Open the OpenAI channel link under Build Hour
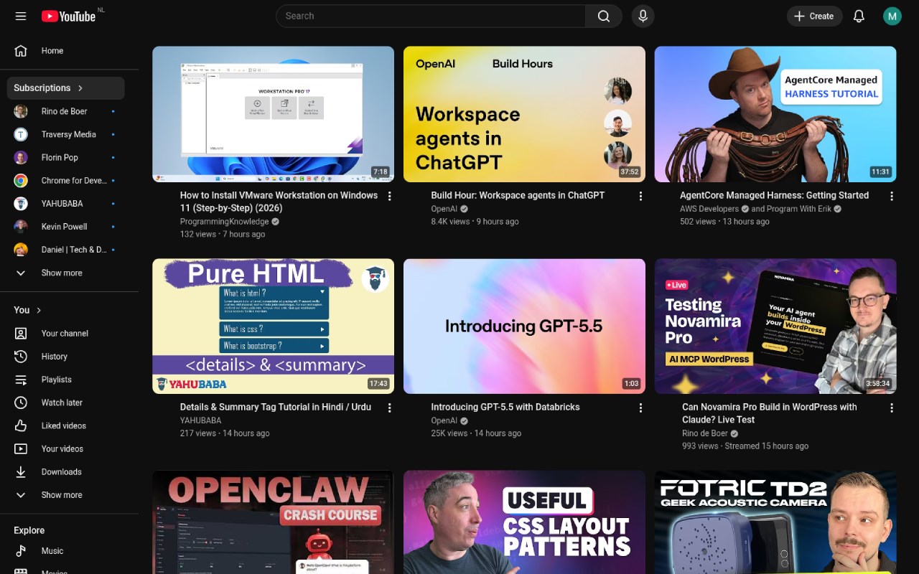 pyautogui.click(x=444, y=209)
